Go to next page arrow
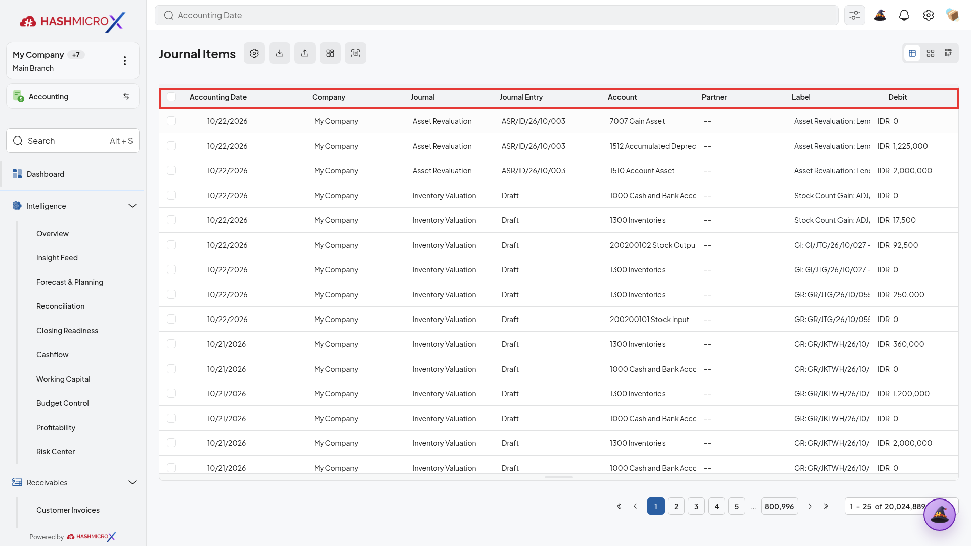Image resolution: width=971 pixels, height=546 pixels. 810,506
